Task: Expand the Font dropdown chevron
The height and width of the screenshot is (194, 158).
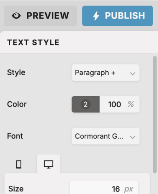Action: point(132,137)
